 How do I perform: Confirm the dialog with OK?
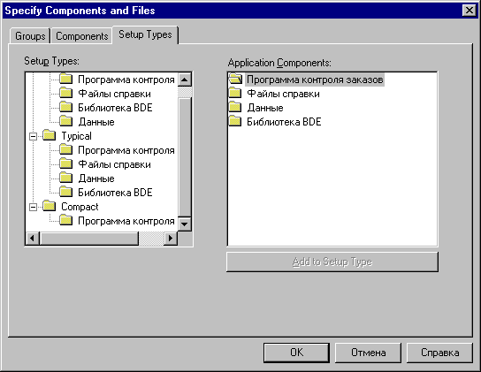[296, 353]
